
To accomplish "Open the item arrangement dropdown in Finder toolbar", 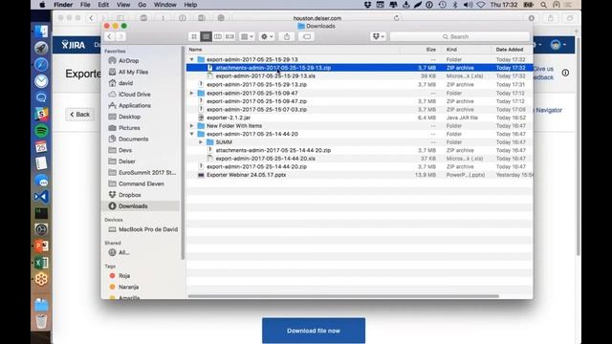I will (x=247, y=36).
